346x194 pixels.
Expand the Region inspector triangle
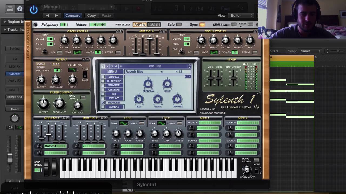5,22
